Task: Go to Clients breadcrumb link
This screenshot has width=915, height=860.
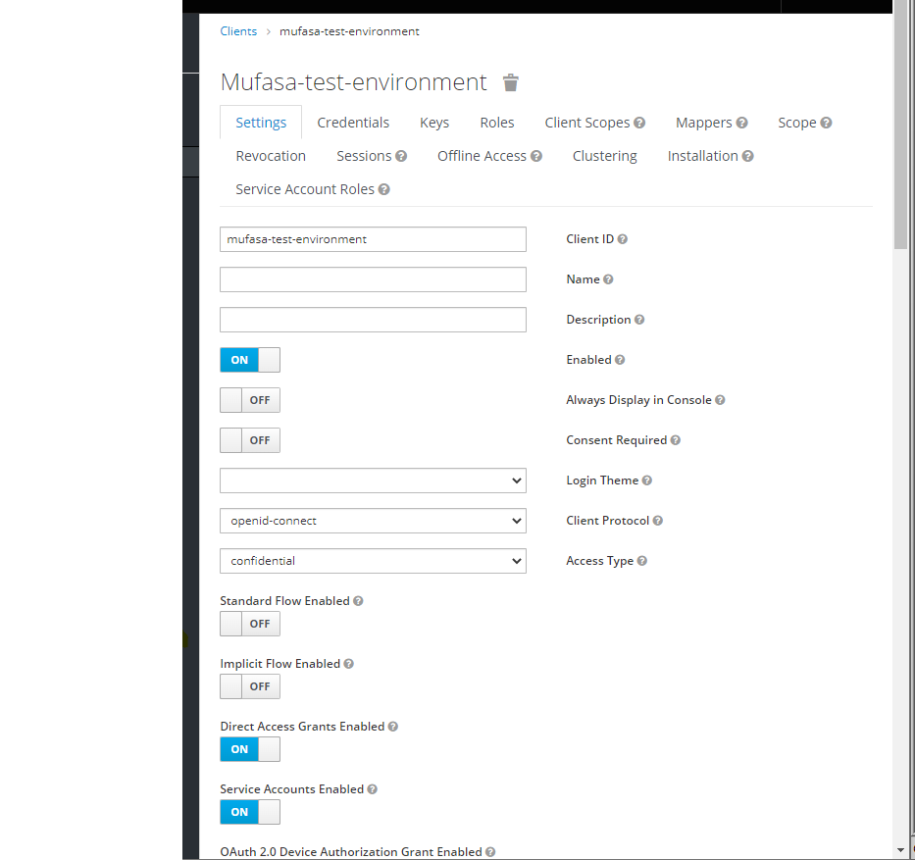Action: tap(238, 31)
